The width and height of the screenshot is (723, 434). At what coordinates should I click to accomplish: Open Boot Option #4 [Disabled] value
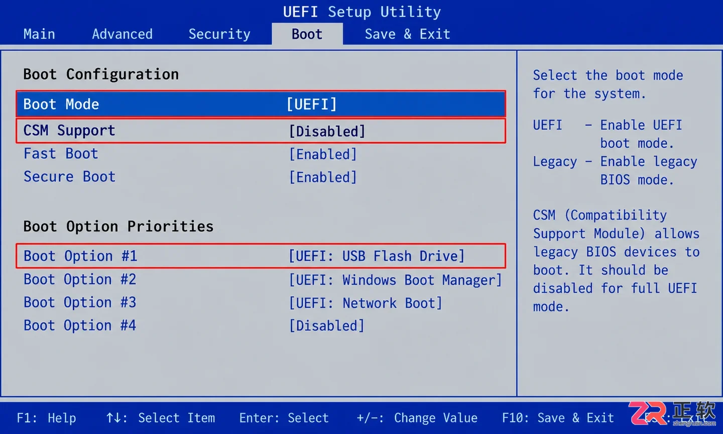click(x=326, y=326)
